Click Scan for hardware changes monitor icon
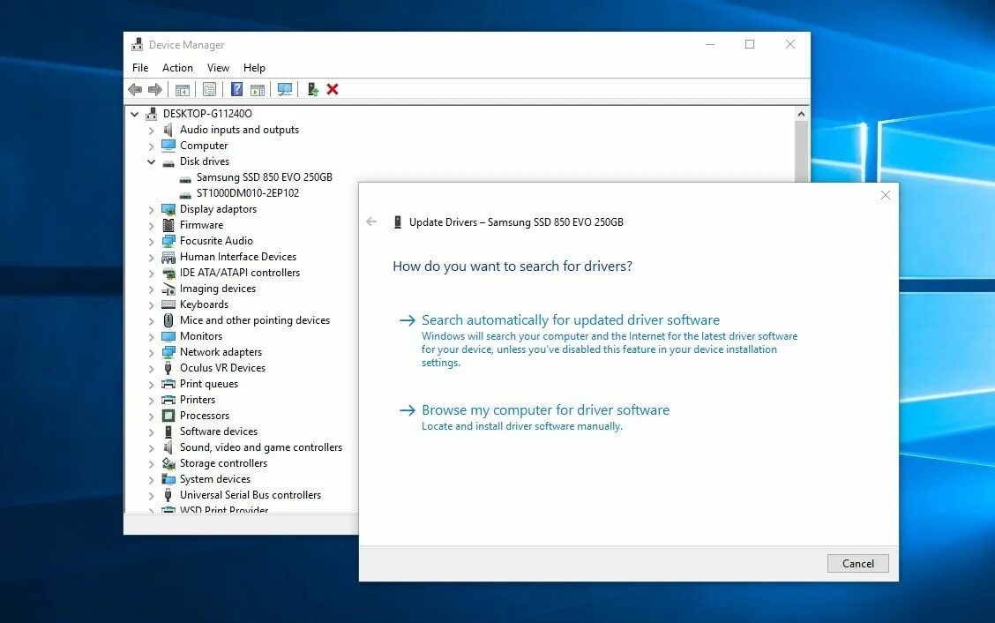This screenshot has height=623, width=995. pyautogui.click(x=285, y=89)
